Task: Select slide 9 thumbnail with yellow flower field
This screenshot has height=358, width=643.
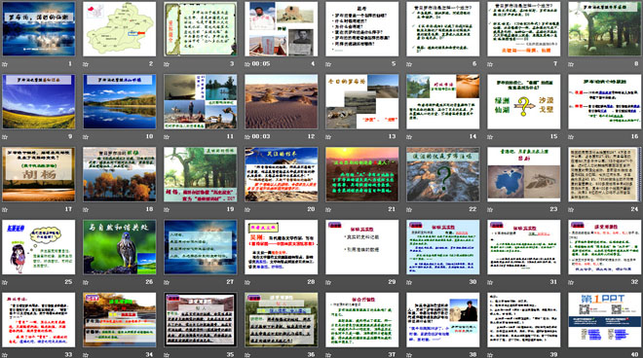Action: pos(39,101)
